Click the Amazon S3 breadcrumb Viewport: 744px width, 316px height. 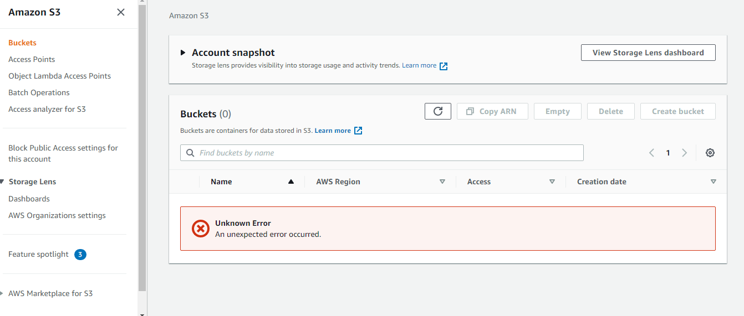click(x=189, y=15)
